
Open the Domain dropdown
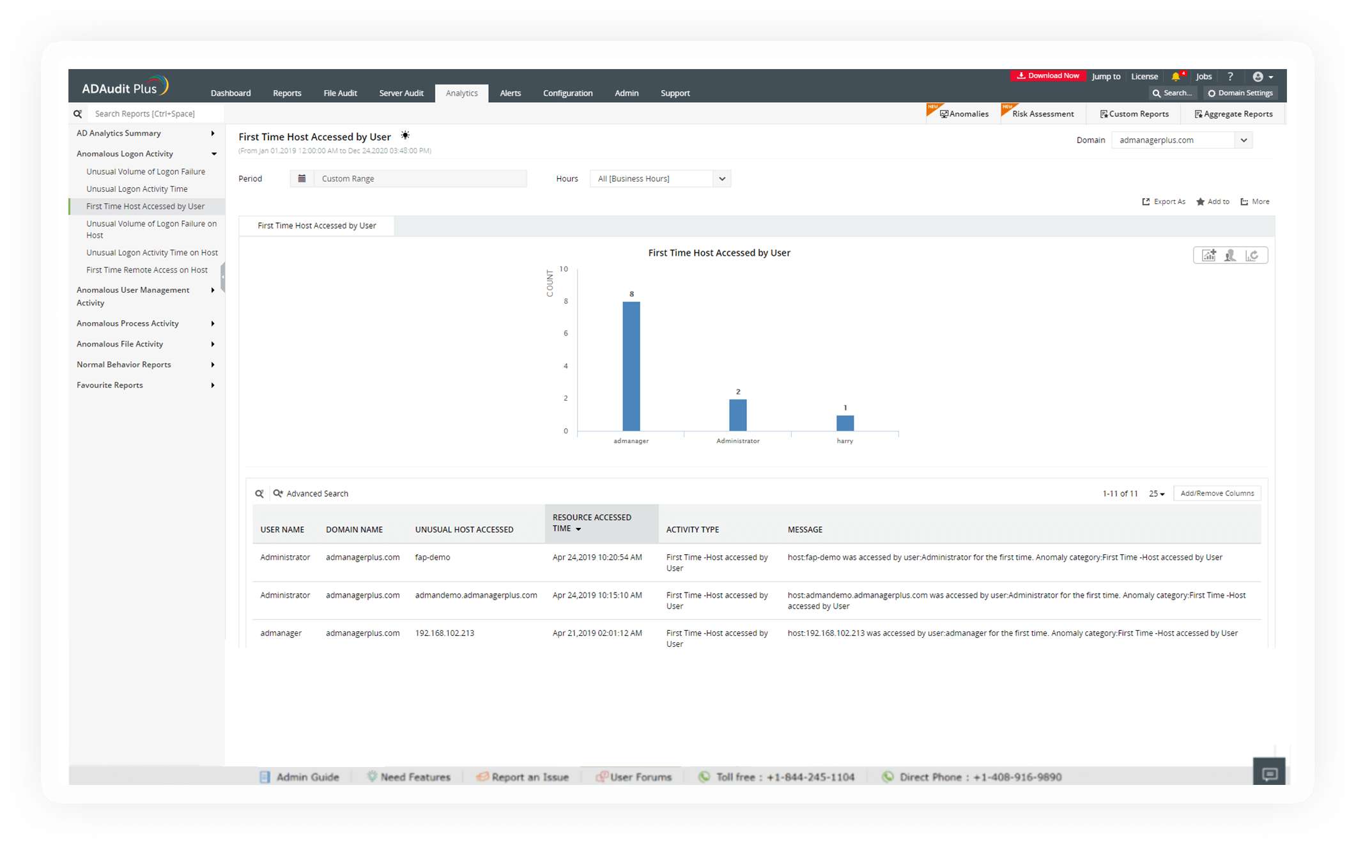click(1243, 140)
